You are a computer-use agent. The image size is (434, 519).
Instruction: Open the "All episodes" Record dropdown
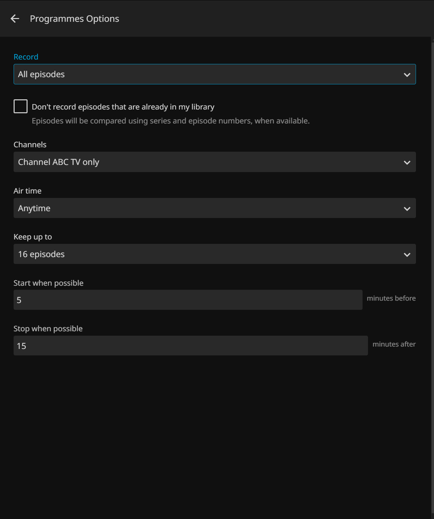[x=204, y=74]
